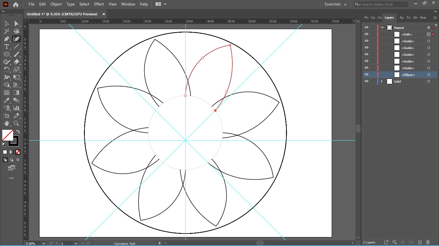This screenshot has width=439, height=246.
Task: Select the Eyedropper tool
Action: pyautogui.click(x=7, y=100)
